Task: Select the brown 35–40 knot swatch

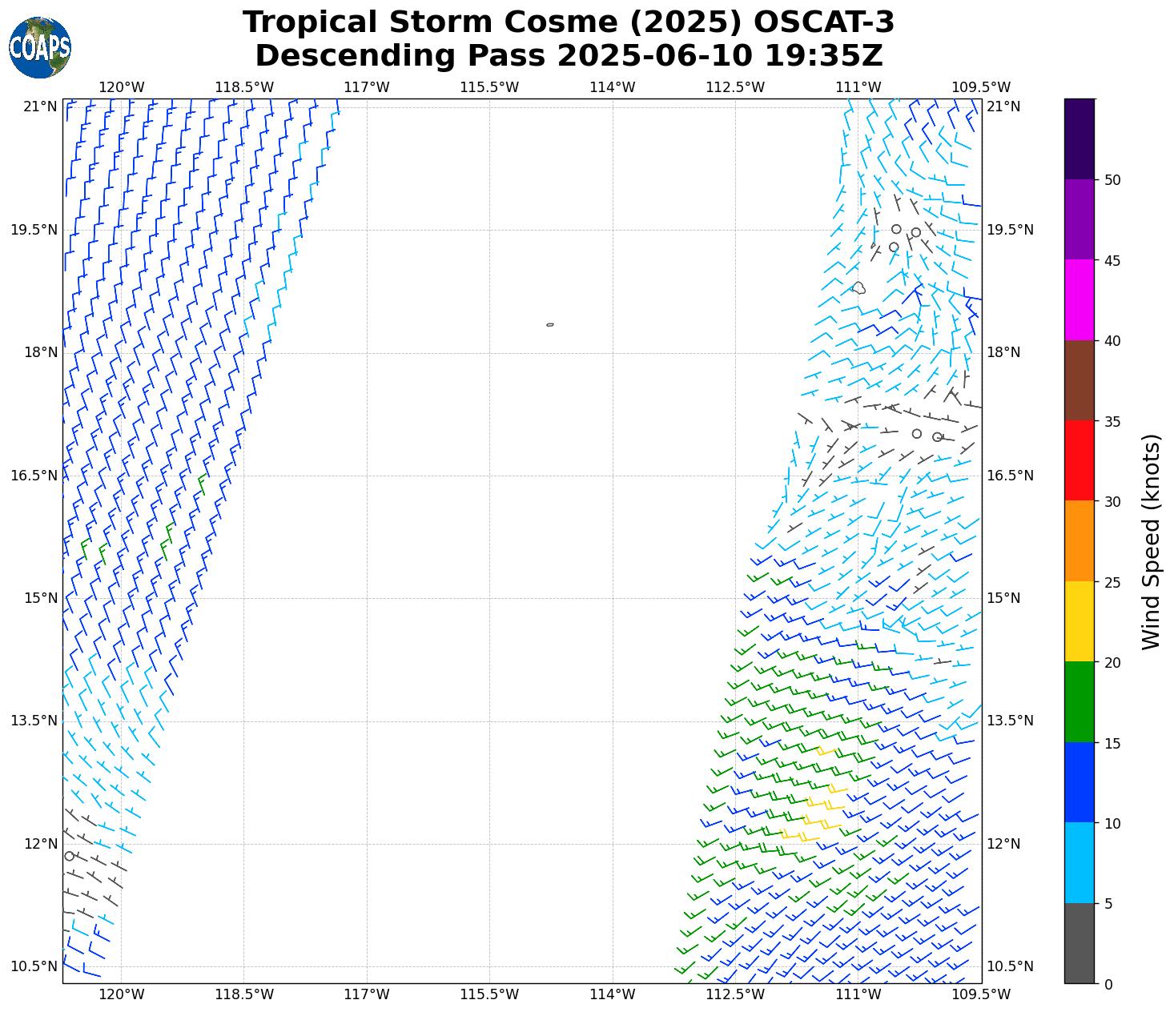Action: [x=1079, y=380]
